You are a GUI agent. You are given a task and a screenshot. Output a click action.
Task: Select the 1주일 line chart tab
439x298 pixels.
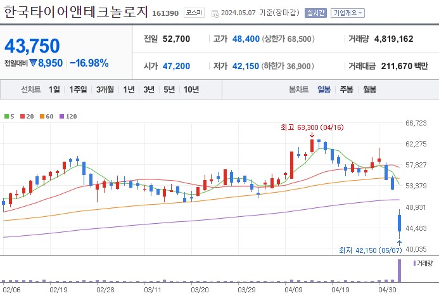coord(78,89)
